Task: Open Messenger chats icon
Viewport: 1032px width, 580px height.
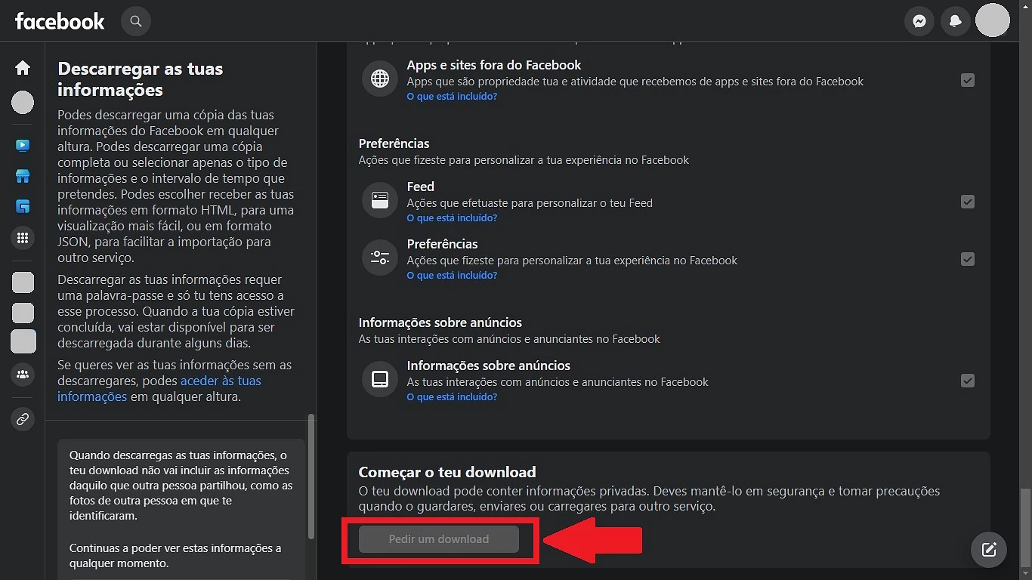Action: click(919, 21)
